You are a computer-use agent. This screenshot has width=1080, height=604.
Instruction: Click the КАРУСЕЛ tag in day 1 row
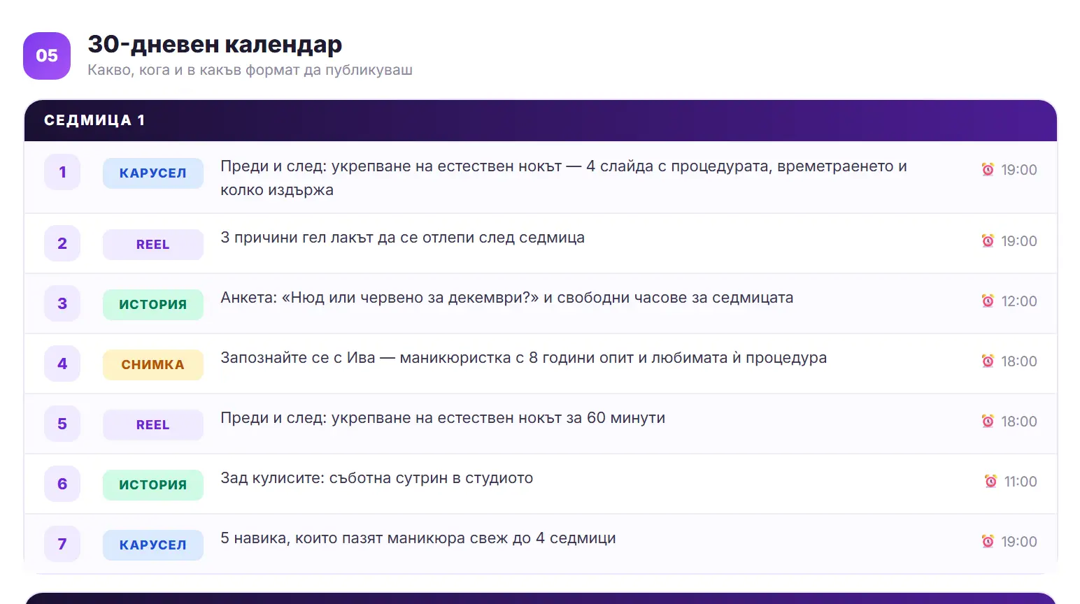(153, 173)
